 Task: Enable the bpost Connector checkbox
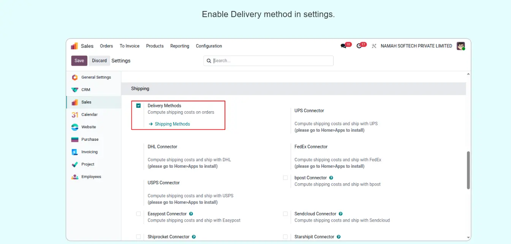click(285, 178)
